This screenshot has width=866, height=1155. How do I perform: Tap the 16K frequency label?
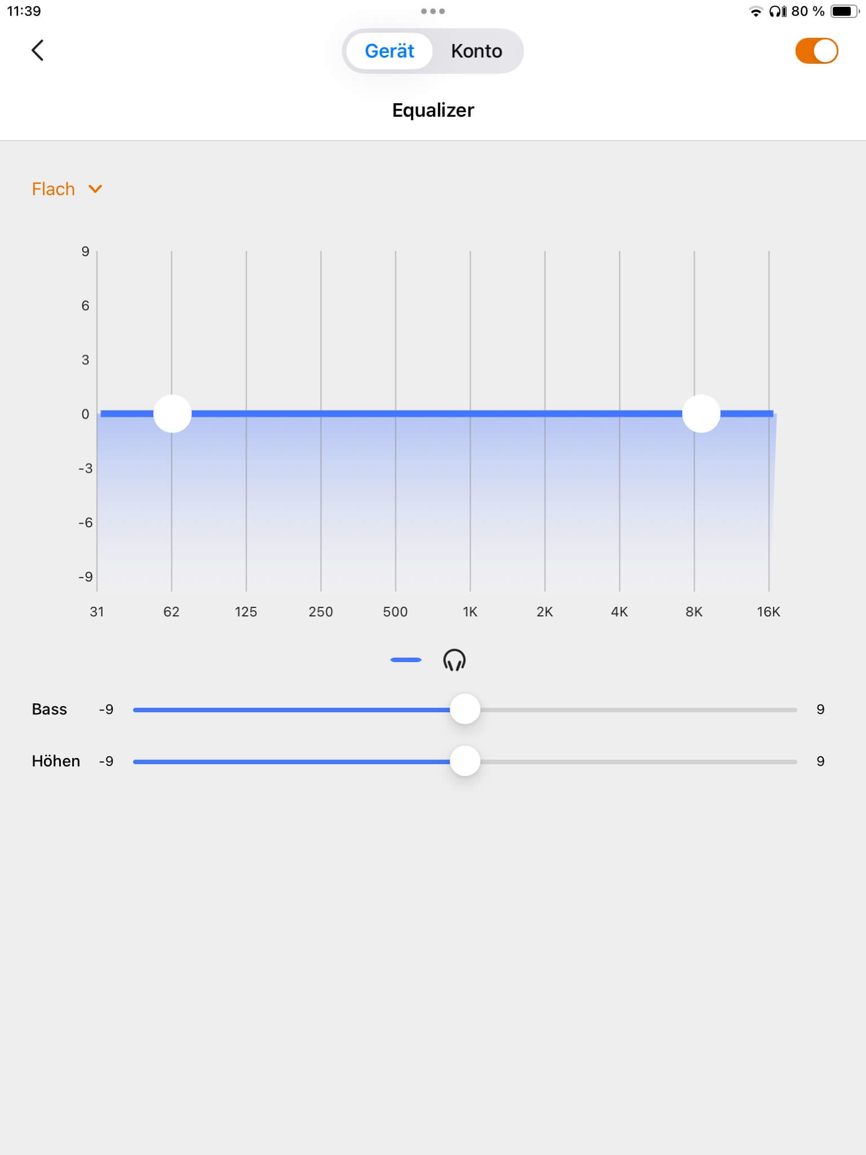(768, 612)
